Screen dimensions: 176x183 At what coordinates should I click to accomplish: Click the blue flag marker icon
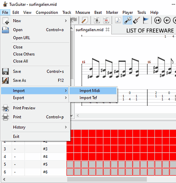[x=146, y=20]
